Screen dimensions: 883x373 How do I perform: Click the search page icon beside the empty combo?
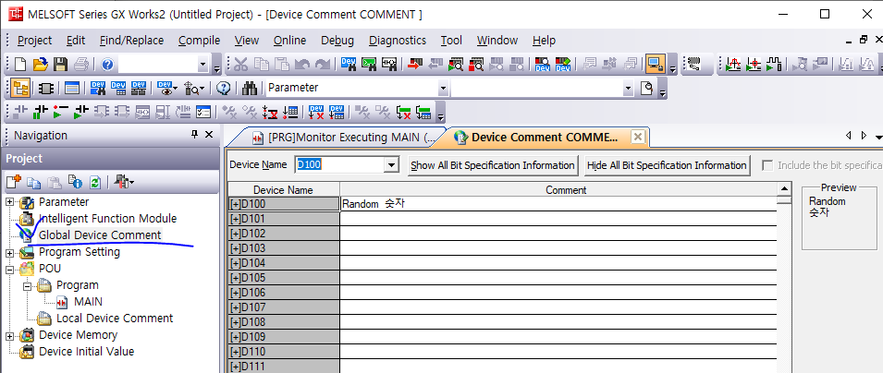tap(647, 88)
